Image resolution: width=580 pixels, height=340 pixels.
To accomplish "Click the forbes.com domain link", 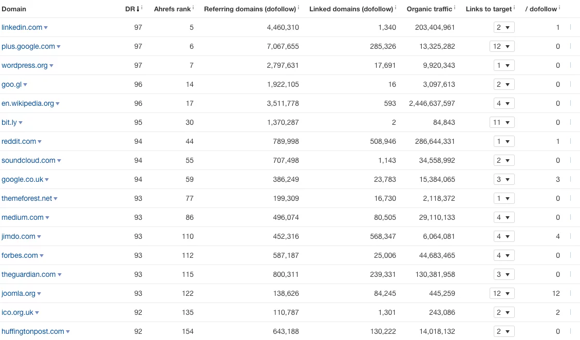I will tap(20, 255).
